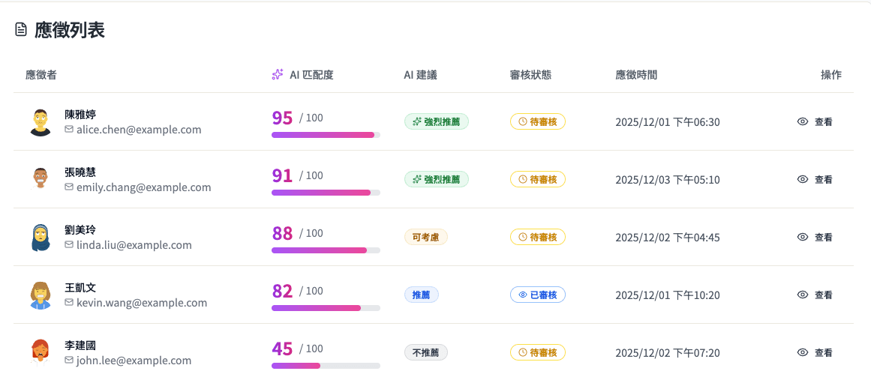The width and height of the screenshot is (871, 392).
Task: Click the 45 score progress bar
Action: tap(326, 366)
